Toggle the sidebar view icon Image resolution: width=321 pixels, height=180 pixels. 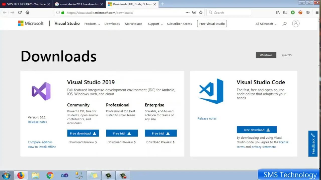(285, 12)
